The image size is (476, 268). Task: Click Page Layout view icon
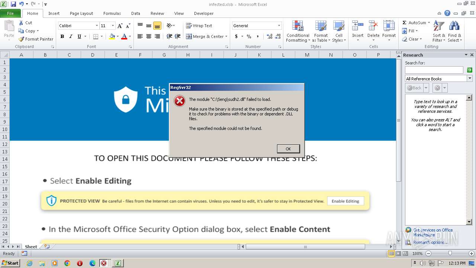tap(398, 253)
